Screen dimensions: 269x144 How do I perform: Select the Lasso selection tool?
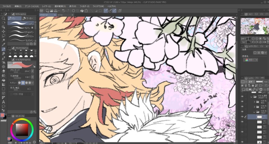tap(3, 36)
